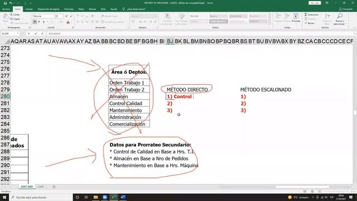Click the Pegar paste button
The height and width of the screenshot is (201, 357).
(6, 18)
